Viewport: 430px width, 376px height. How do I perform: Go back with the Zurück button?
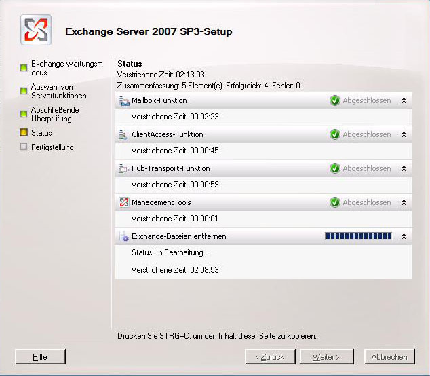[270, 356]
